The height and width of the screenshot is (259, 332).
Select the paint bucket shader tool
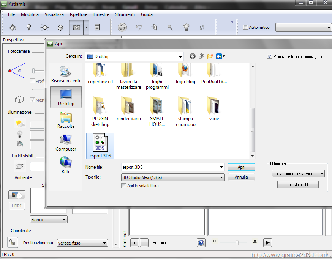pos(13,27)
